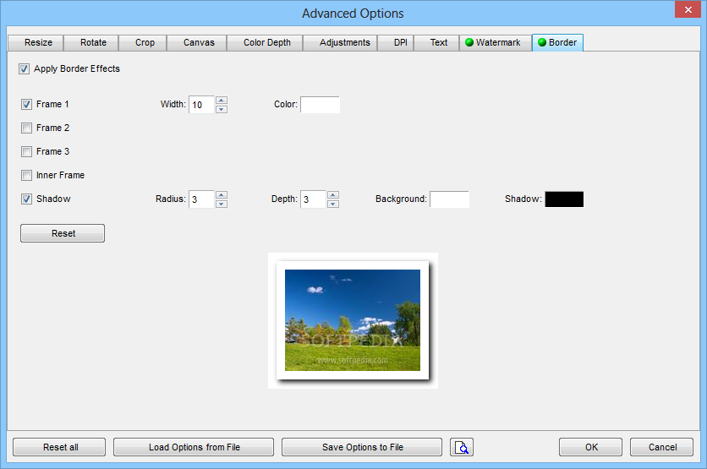Switch to the Rotate tab
Screen dimensions: 707x469
[91, 43]
